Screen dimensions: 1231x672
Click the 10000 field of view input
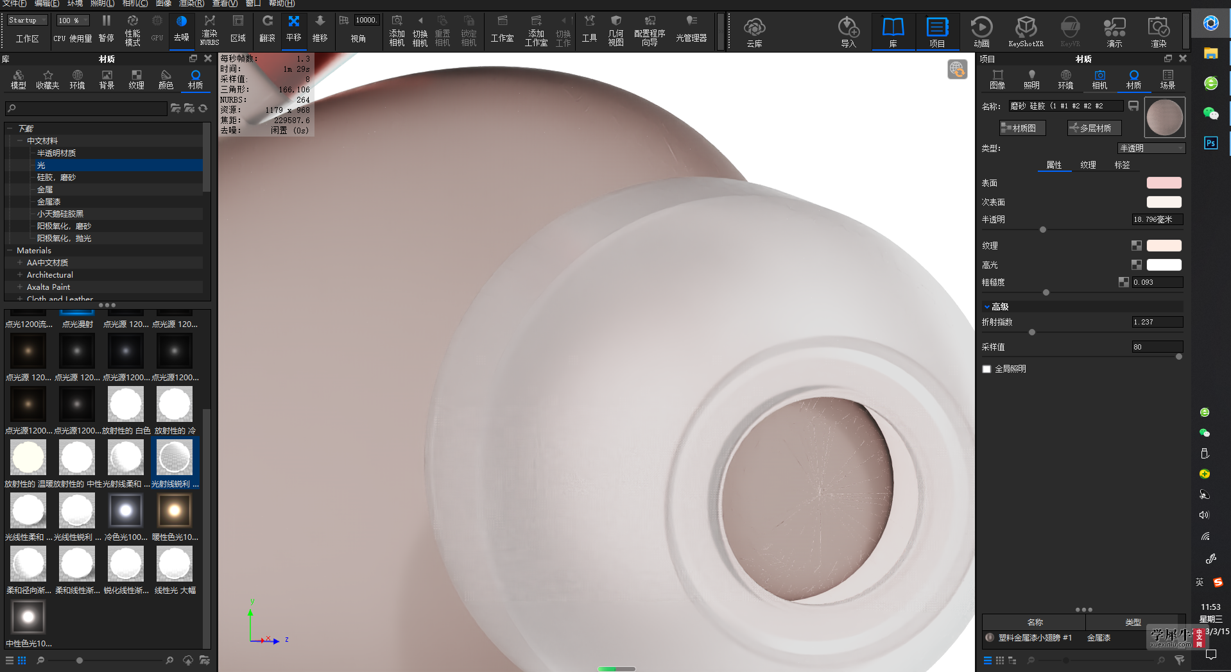(x=366, y=21)
